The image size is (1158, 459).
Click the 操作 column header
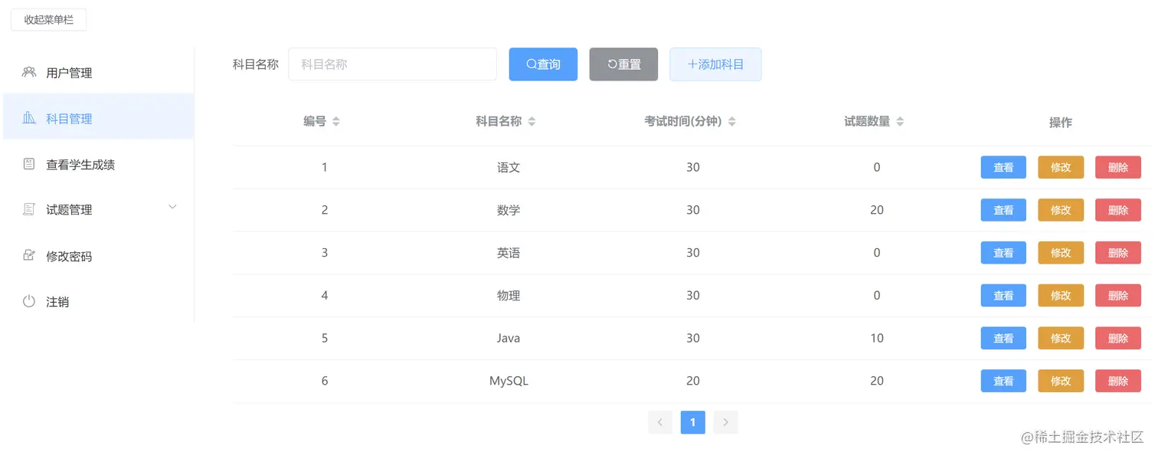tap(1061, 123)
